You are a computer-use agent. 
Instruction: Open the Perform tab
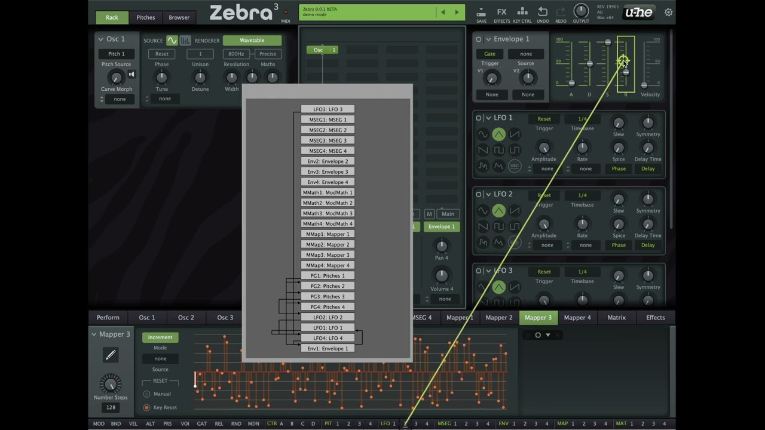point(108,318)
